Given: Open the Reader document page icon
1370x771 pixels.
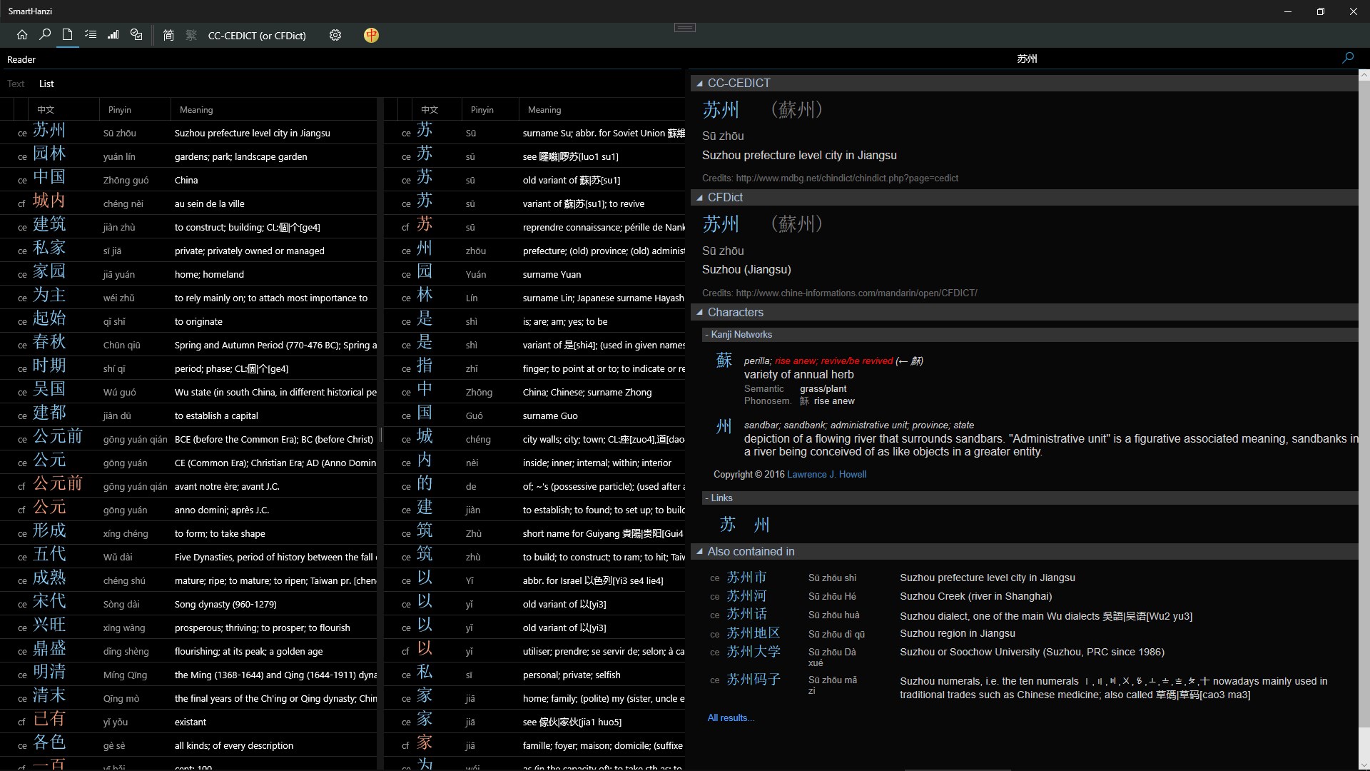Looking at the screenshot, I should pos(67,34).
